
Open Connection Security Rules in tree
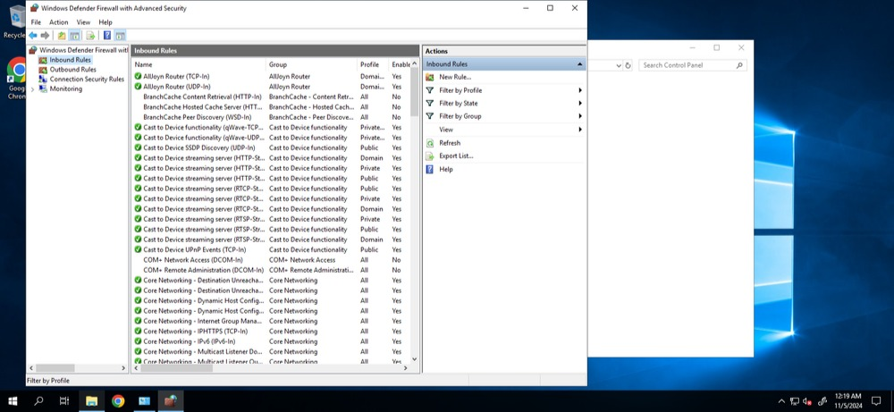point(86,80)
